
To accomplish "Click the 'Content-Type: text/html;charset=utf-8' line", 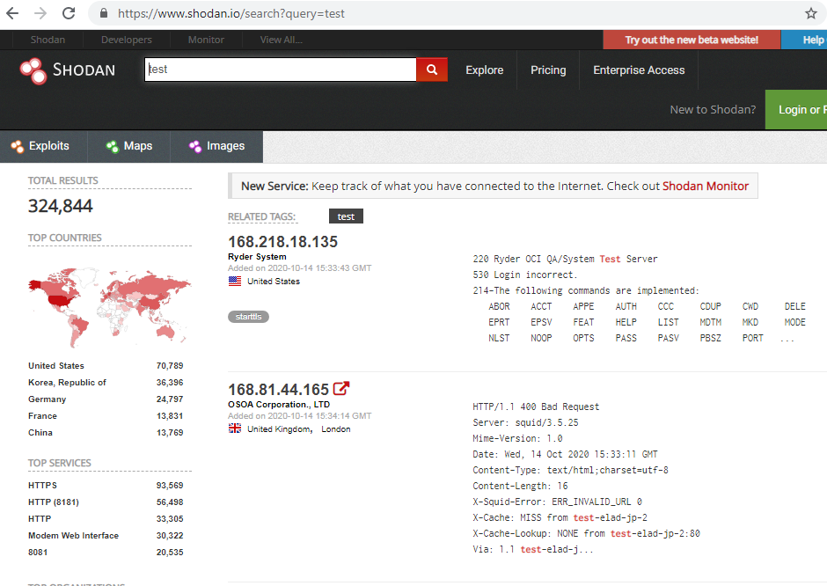I will [x=570, y=470].
